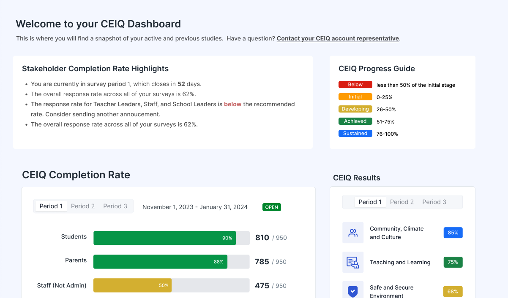
Task: Click the blue Sustained legend swatch
Action: coord(355,134)
